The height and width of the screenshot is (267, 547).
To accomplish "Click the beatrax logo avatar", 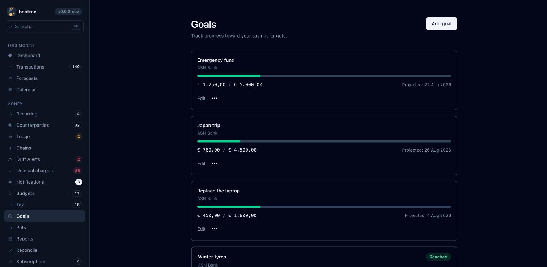I will point(12,12).
